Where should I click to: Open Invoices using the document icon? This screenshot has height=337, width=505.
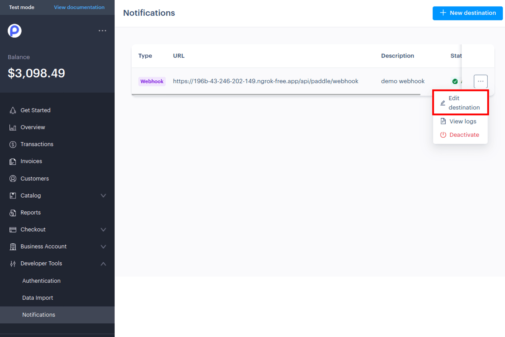tap(13, 161)
